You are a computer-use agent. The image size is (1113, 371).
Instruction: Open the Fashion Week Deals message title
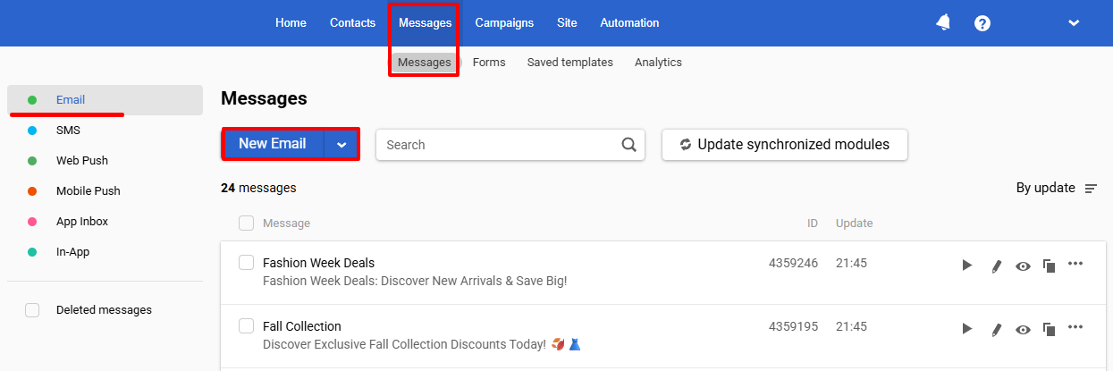(x=318, y=263)
